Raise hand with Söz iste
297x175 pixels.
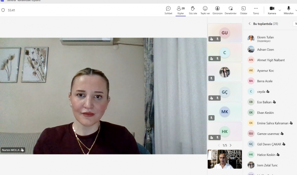(x=193, y=10)
